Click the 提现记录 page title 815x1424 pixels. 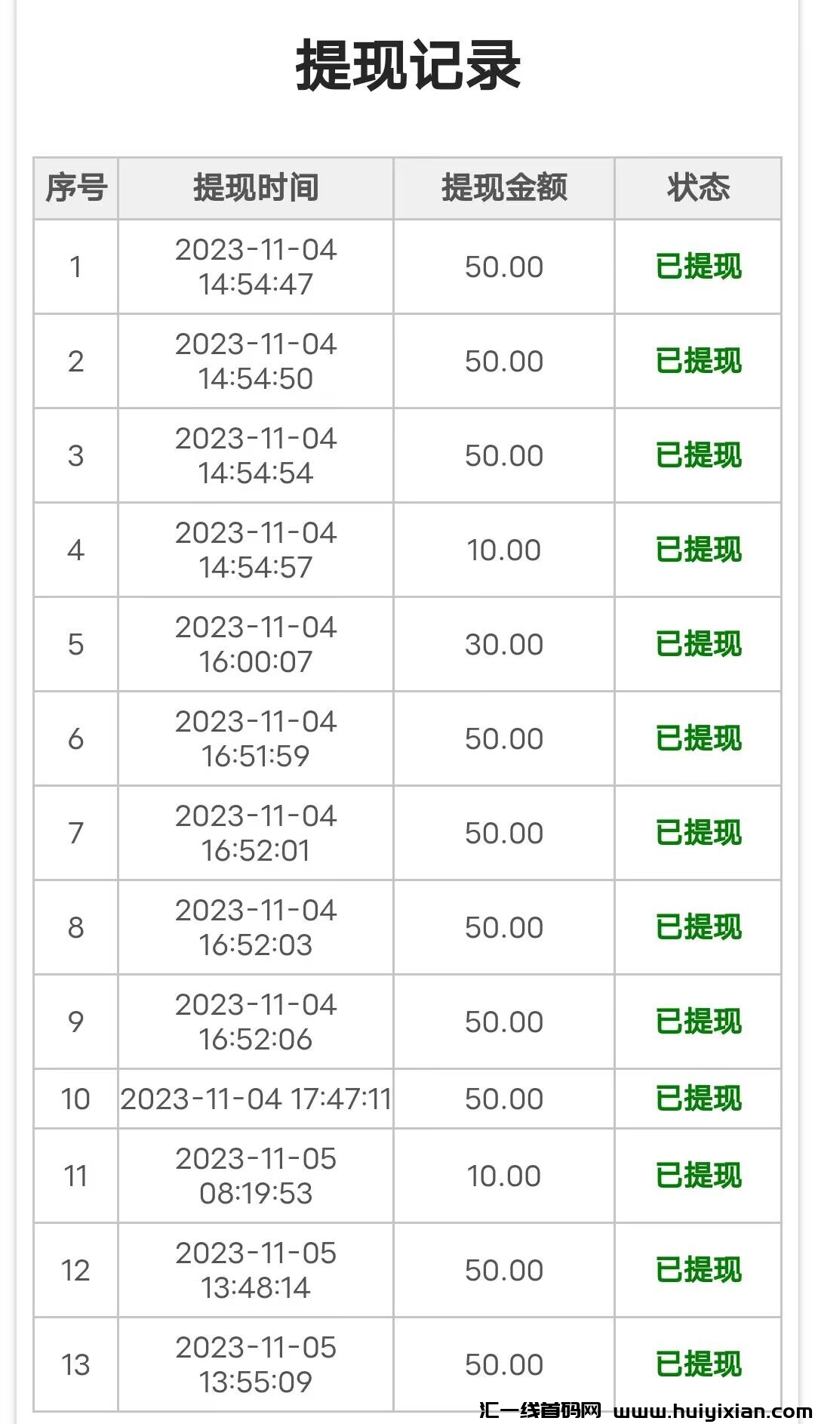[x=407, y=66]
